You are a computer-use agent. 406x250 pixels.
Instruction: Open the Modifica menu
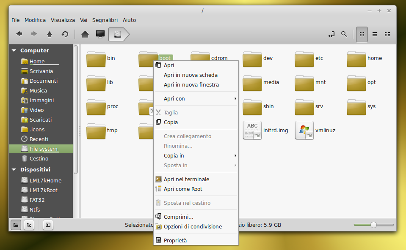click(x=35, y=20)
